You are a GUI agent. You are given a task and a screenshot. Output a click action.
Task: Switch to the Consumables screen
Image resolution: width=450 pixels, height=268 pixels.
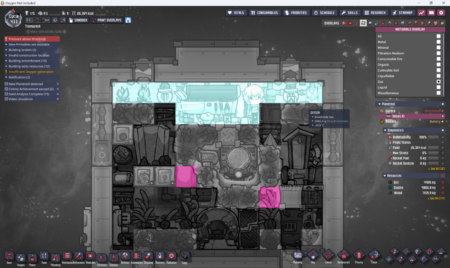[265, 12]
